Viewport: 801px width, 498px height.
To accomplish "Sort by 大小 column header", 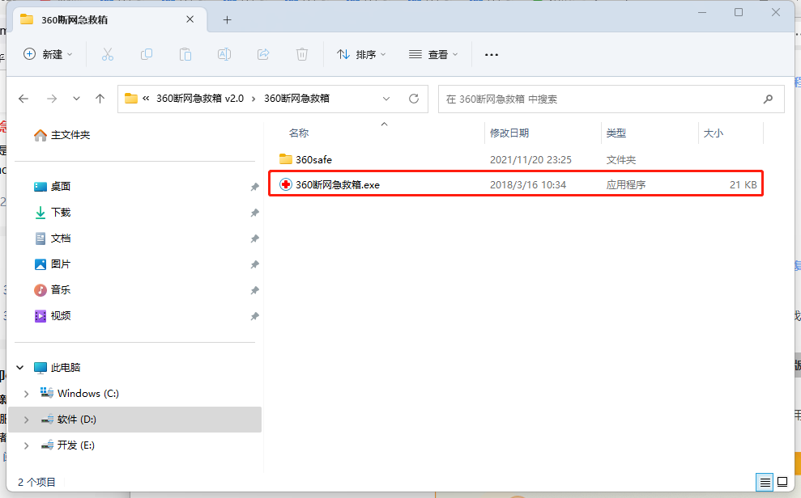I will [x=714, y=133].
